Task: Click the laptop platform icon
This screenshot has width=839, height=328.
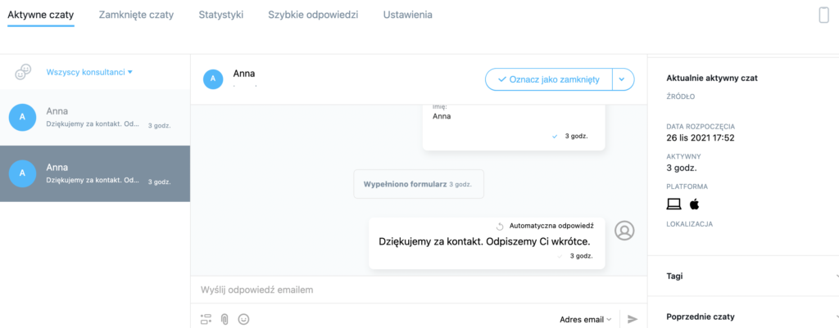Action: click(673, 204)
